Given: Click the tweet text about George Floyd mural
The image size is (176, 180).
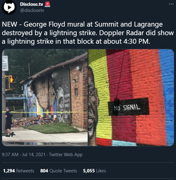Looking at the screenshot, I should point(88,33).
